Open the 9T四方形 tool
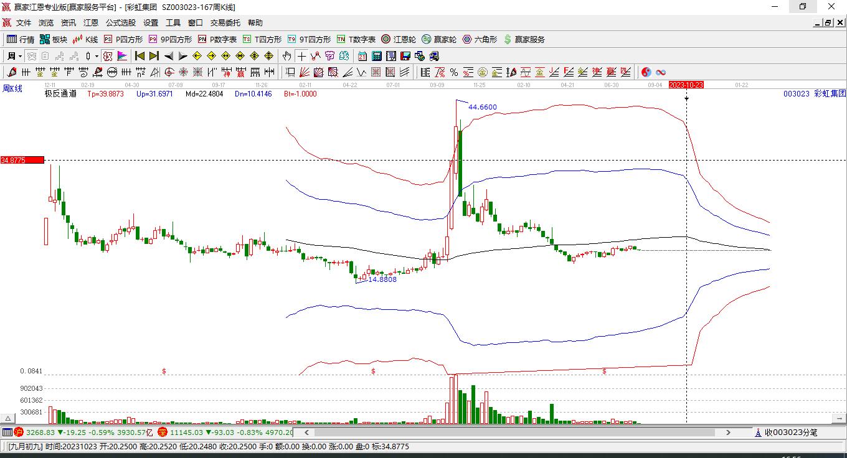The width and height of the screenshot is (847, 458). pyautogui.click(x=309, y=39)
